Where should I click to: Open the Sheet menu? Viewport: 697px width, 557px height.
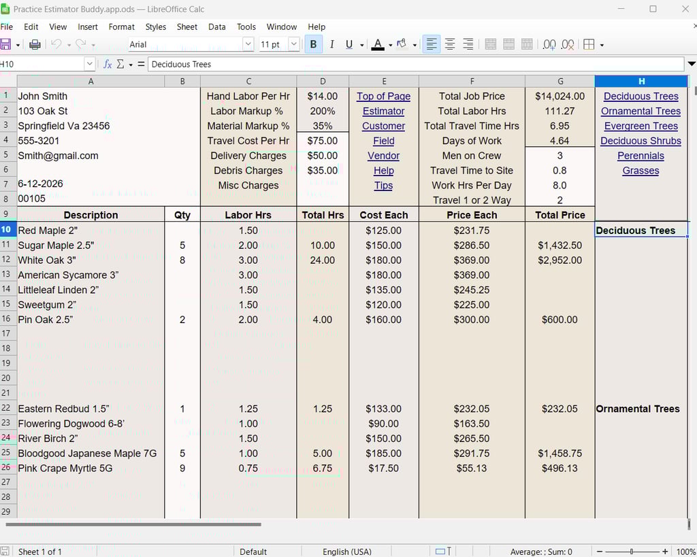point(187,27)
